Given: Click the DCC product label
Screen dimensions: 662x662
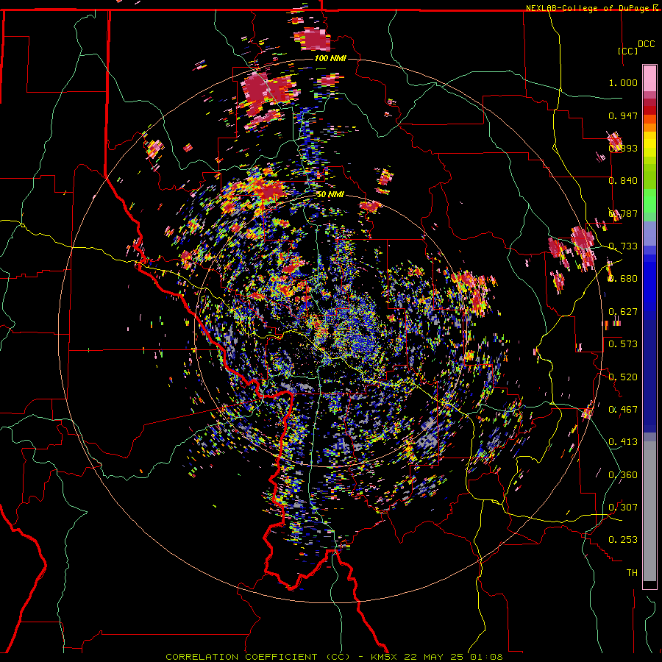Looking at the screenshot, I should [x=646, y=44].
